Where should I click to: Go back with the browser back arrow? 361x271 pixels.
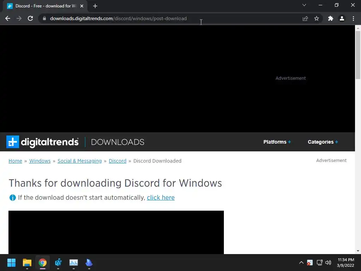(8, 18)
